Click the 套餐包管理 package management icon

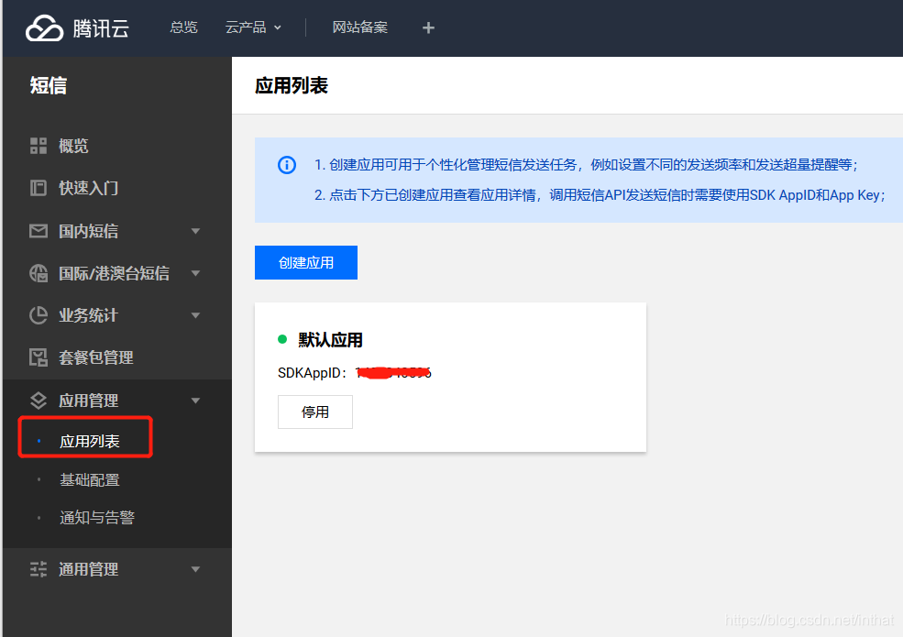tap(39, 357)
